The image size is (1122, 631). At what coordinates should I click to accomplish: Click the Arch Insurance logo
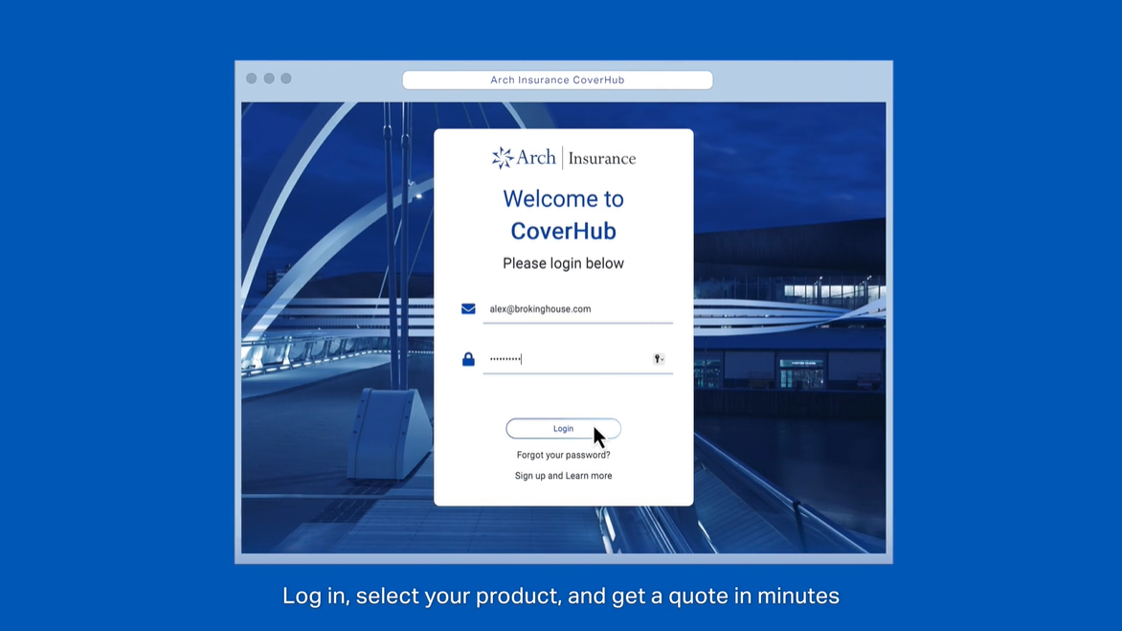click(x=563, y=157)
